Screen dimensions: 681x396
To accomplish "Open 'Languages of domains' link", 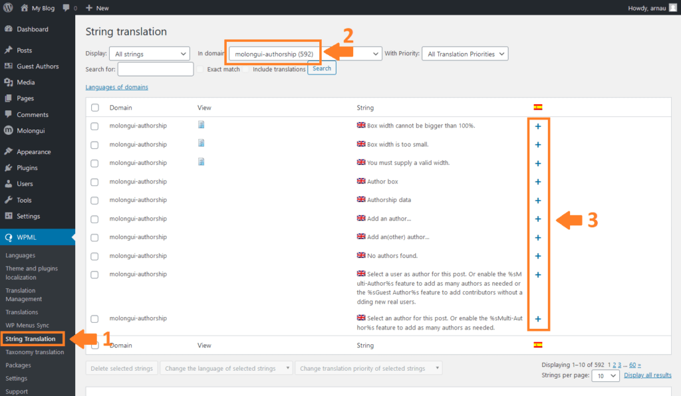I will [117, 87].
